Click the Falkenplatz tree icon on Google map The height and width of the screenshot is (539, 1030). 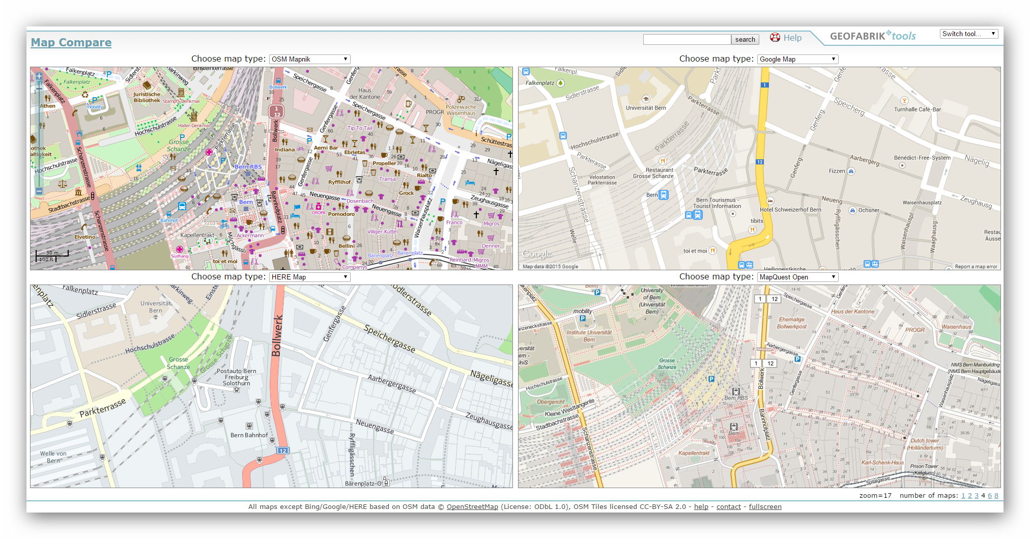[x=560, y=83]
